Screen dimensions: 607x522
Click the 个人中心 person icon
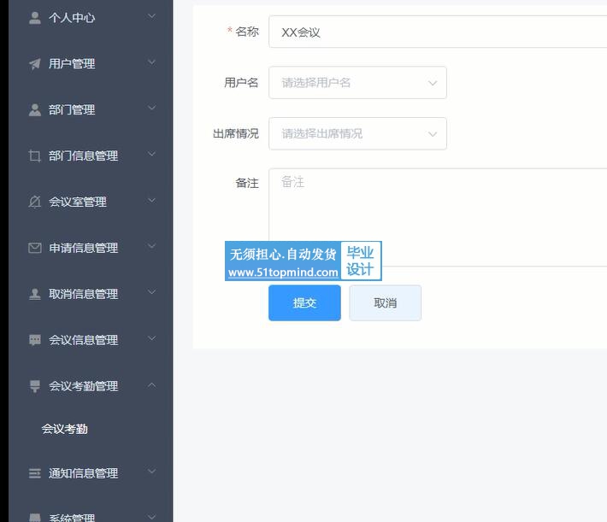click(x=35, y=17)
